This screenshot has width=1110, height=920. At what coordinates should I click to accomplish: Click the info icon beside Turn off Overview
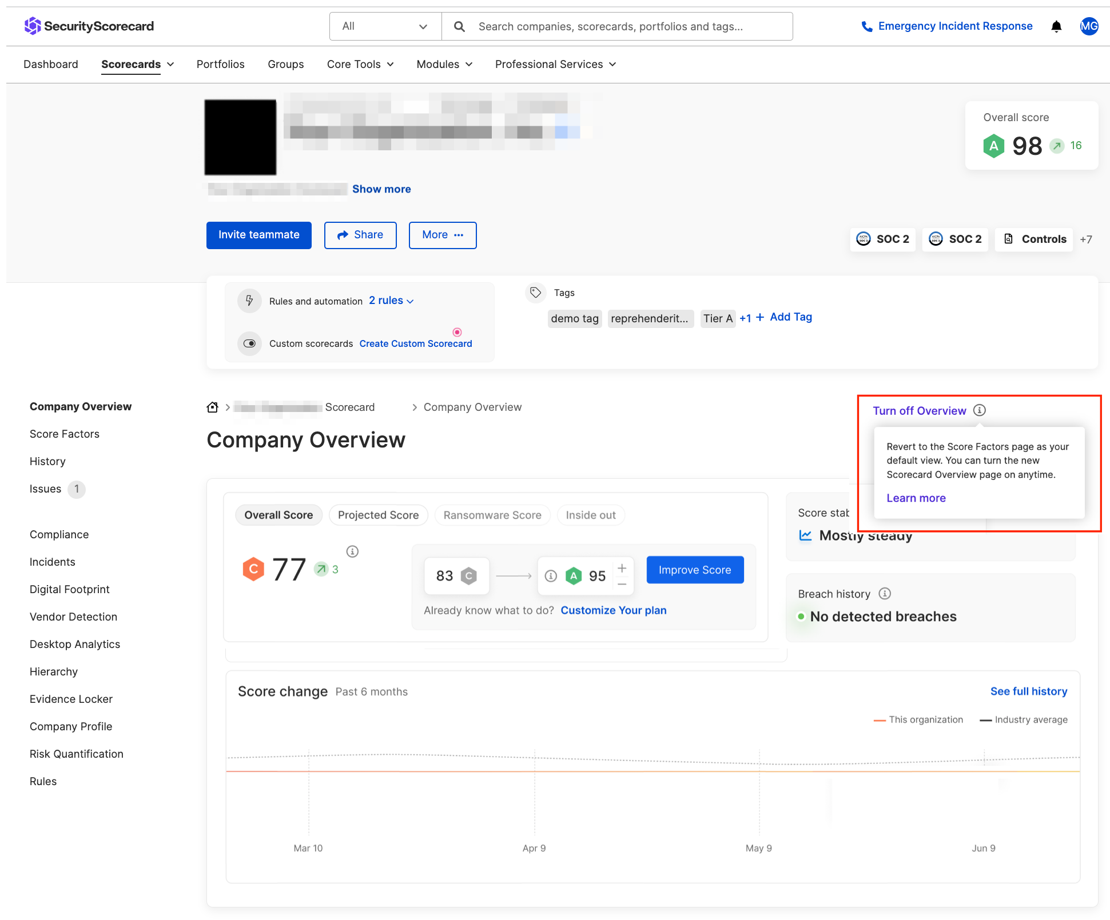[980, 410]
